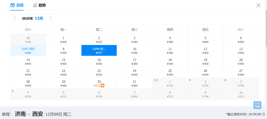Click the info icon beside update time
The width and height of the screenshot is (267, 119).
(264, 114)
